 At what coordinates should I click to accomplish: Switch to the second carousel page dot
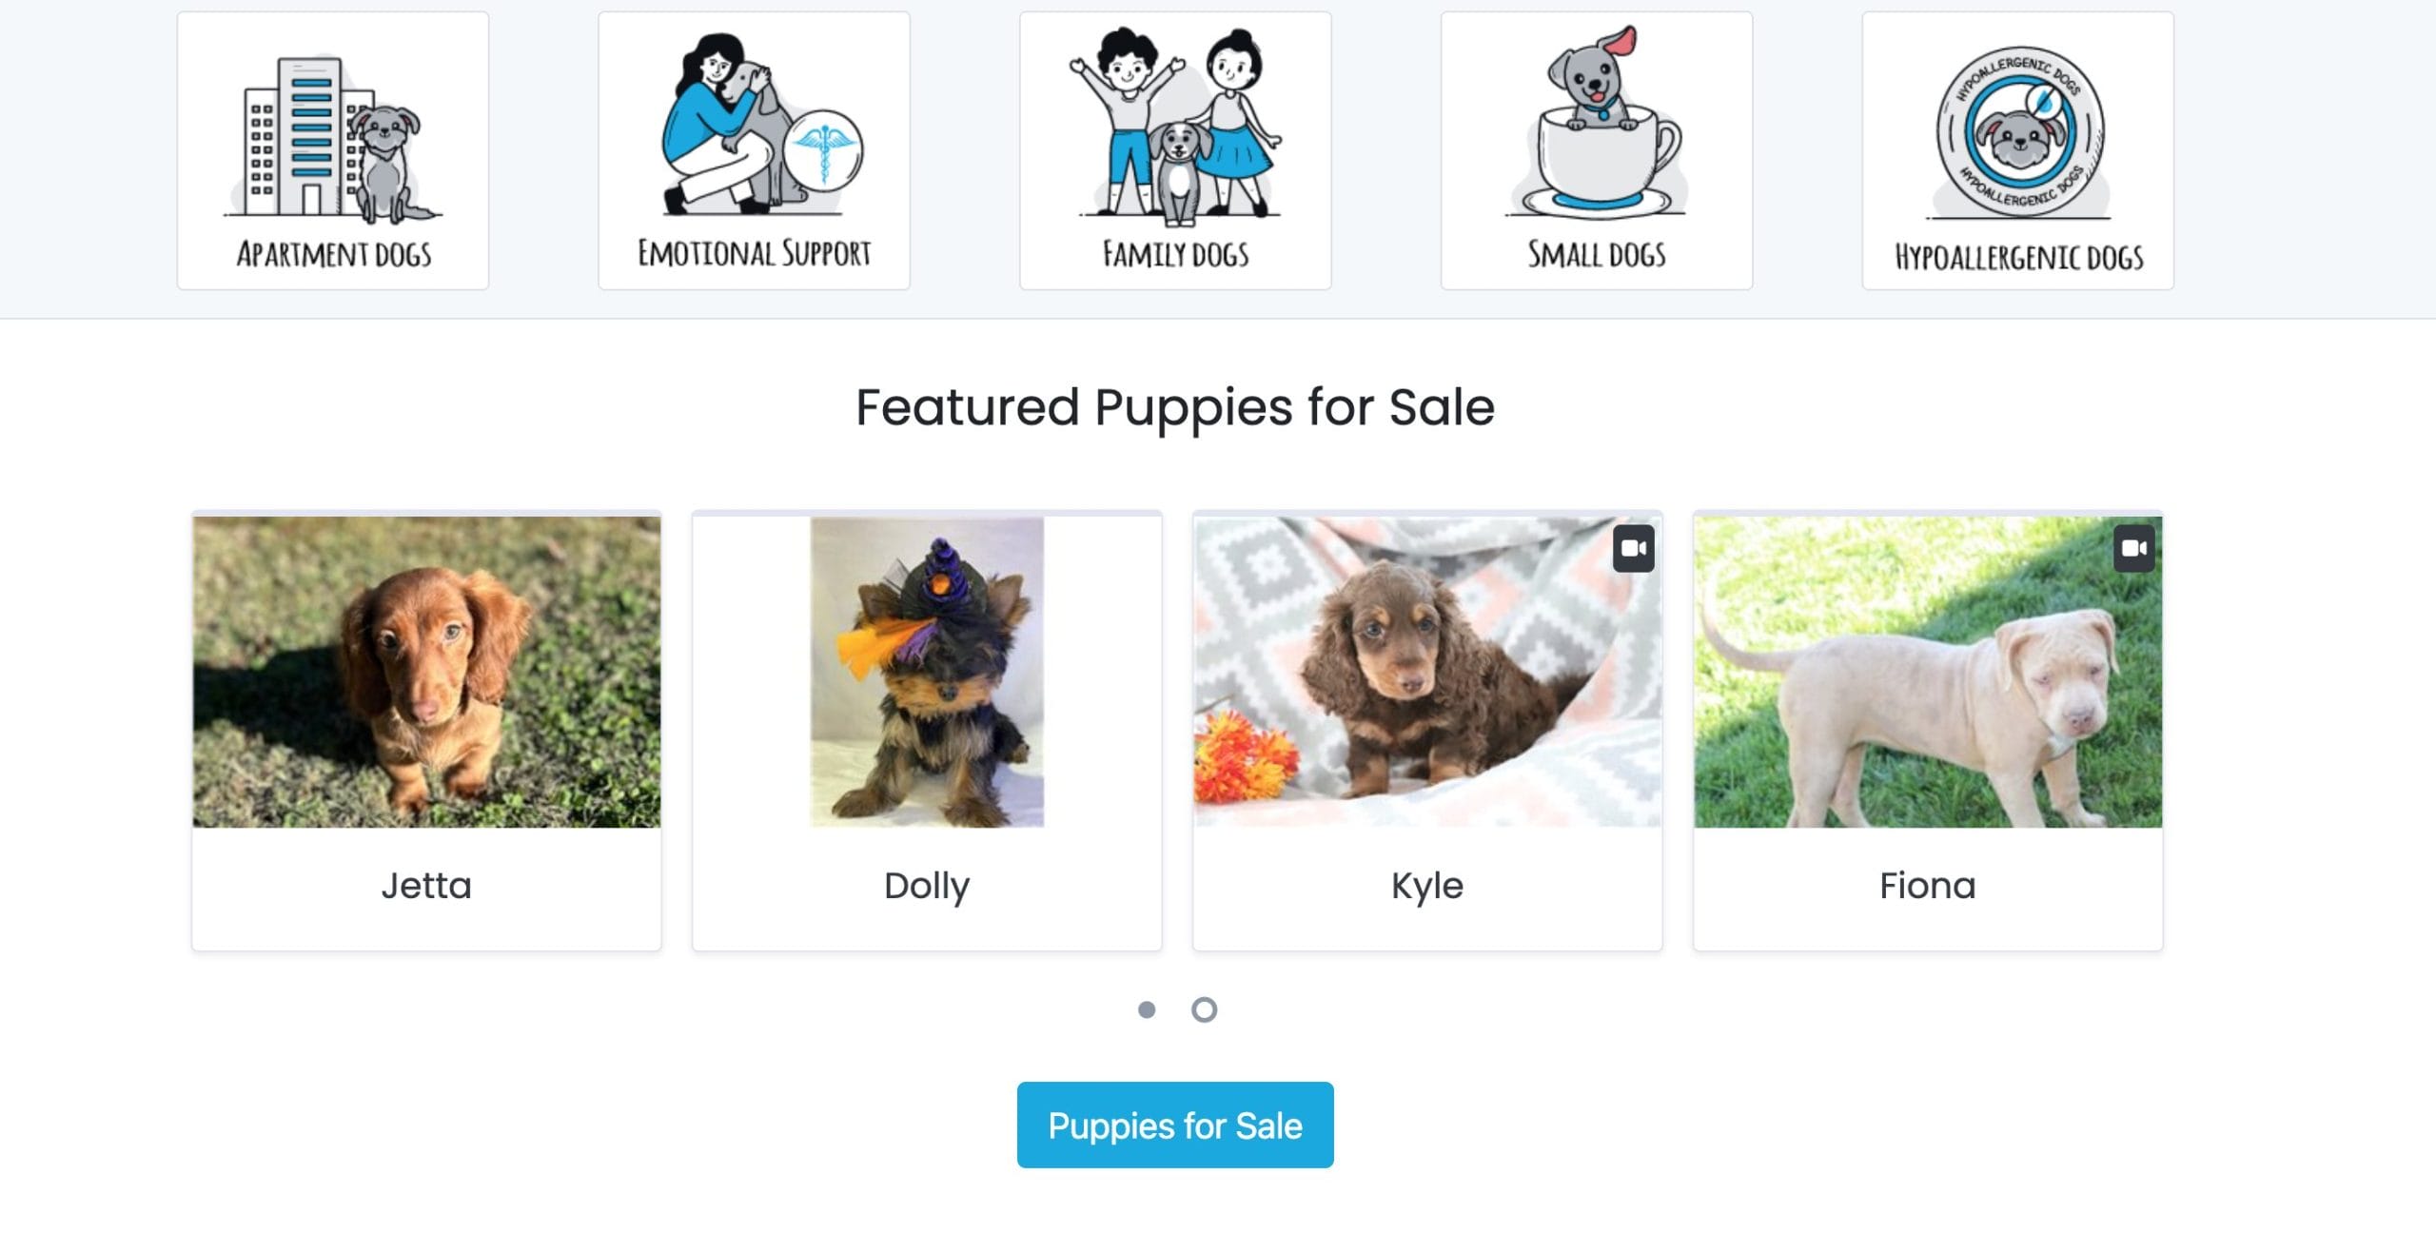(1204, 1009)
